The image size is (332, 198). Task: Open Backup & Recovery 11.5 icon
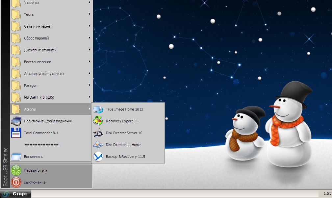coord(98,157)
